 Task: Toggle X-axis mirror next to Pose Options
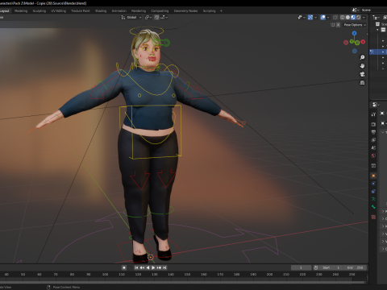[338, 25]
